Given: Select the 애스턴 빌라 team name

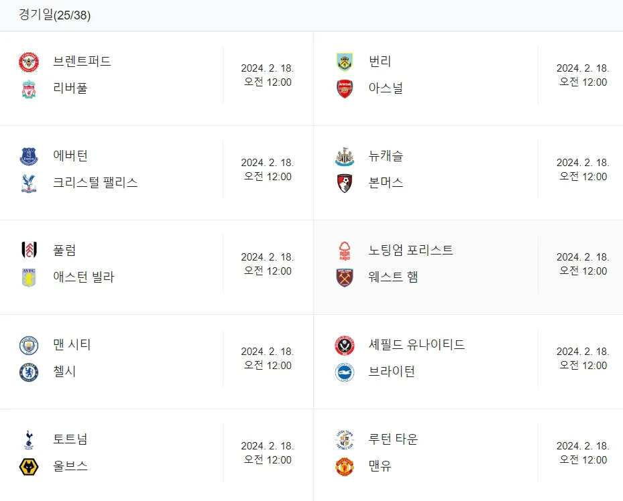Looking at the screenshot, I should coord(83,277).
